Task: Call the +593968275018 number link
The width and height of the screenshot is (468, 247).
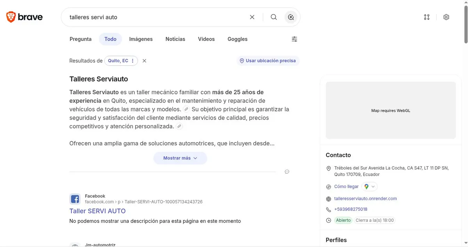Action: tap(351, 209)
